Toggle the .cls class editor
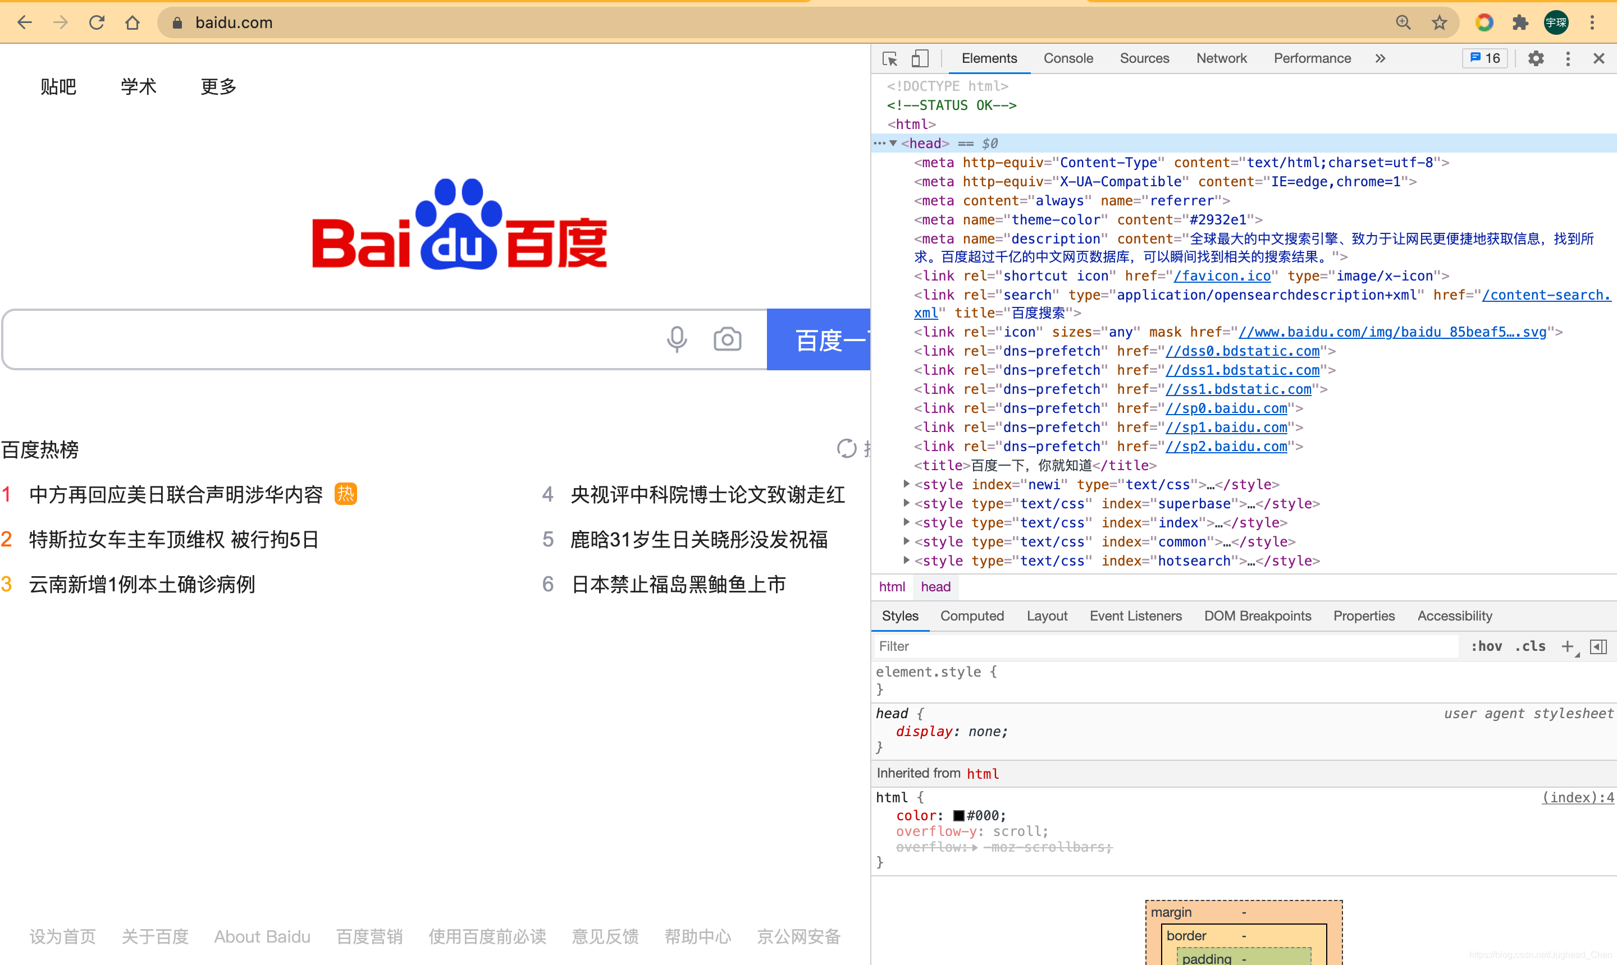 (1530, 646)
